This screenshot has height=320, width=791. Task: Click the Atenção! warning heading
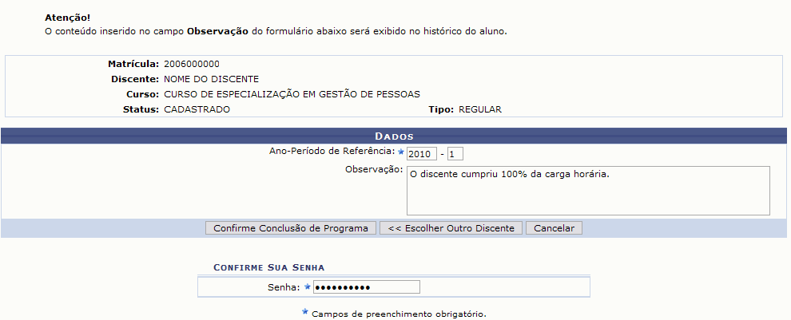[68, 17]
